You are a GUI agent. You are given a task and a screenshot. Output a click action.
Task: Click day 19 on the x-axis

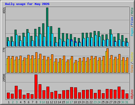(79, 102)
